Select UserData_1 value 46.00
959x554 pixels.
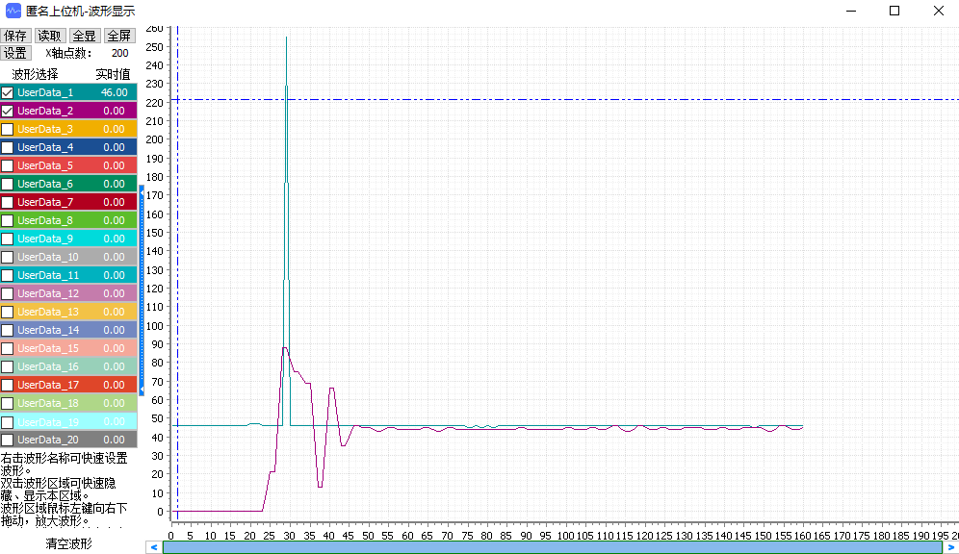coord(115,93)
